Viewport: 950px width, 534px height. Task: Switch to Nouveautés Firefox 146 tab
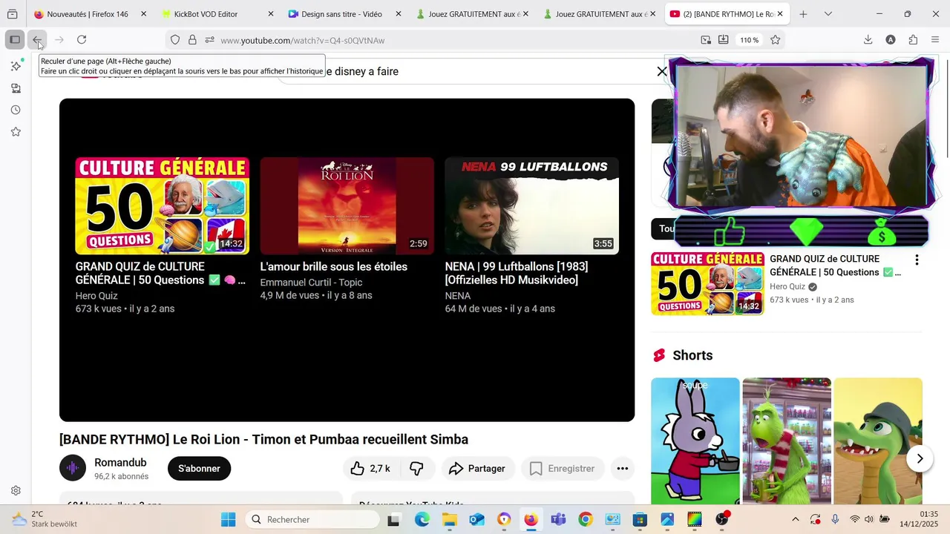[90, 14]
